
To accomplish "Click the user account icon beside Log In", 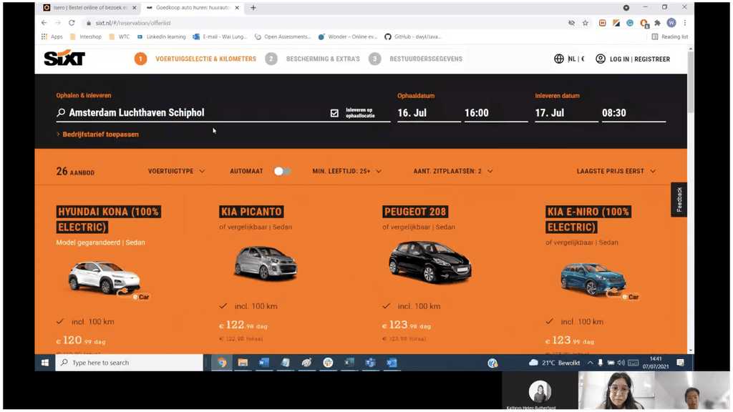I will point(601,59).
